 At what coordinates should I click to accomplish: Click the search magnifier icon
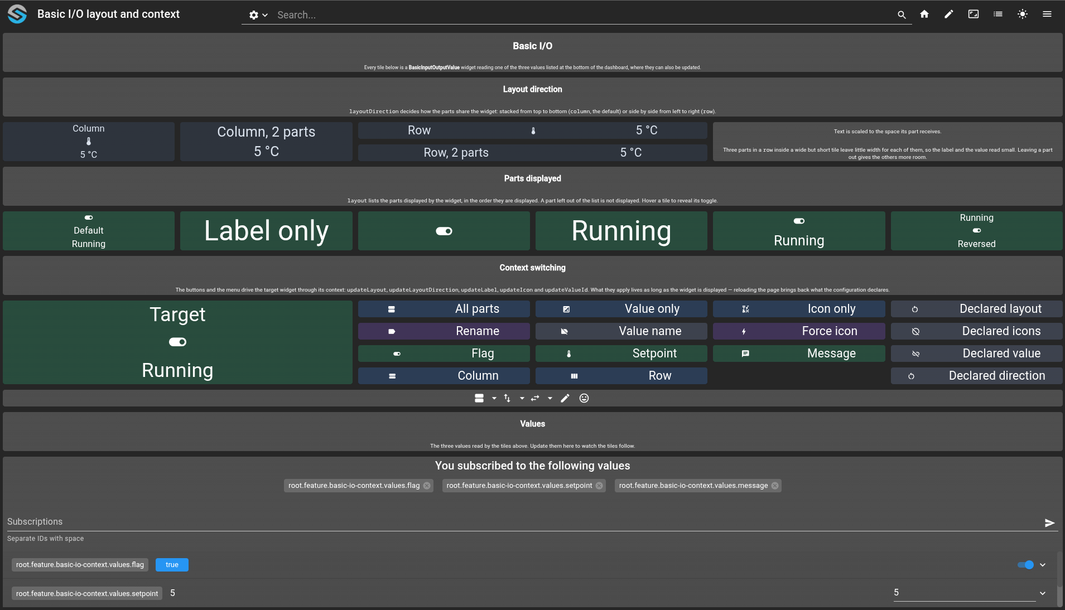click(x=902, y=15)
